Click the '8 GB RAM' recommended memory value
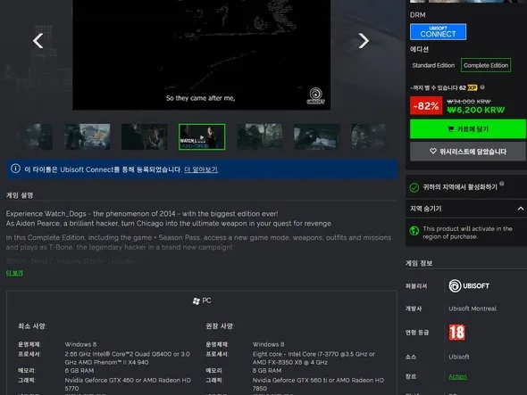The height and width of the screenshot is (395, 527). pyautogui.click(x=267, y=371)
